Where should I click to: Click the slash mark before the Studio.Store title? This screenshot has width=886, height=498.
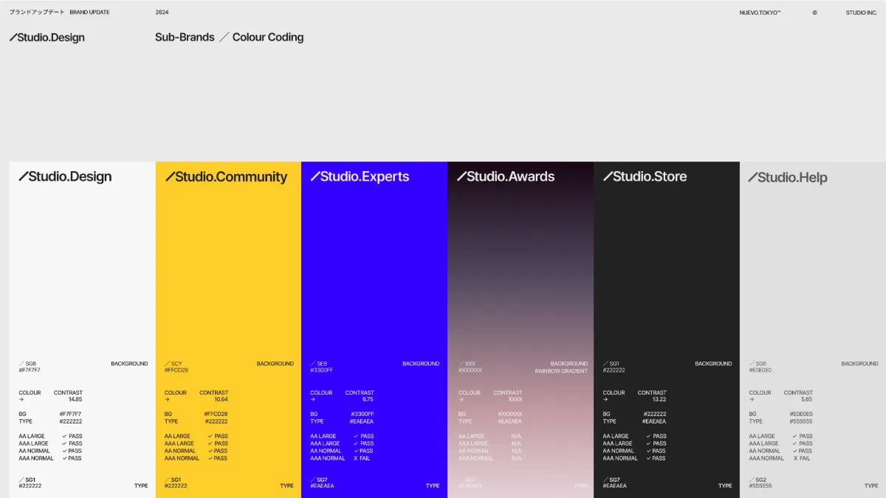pos(608,176)
